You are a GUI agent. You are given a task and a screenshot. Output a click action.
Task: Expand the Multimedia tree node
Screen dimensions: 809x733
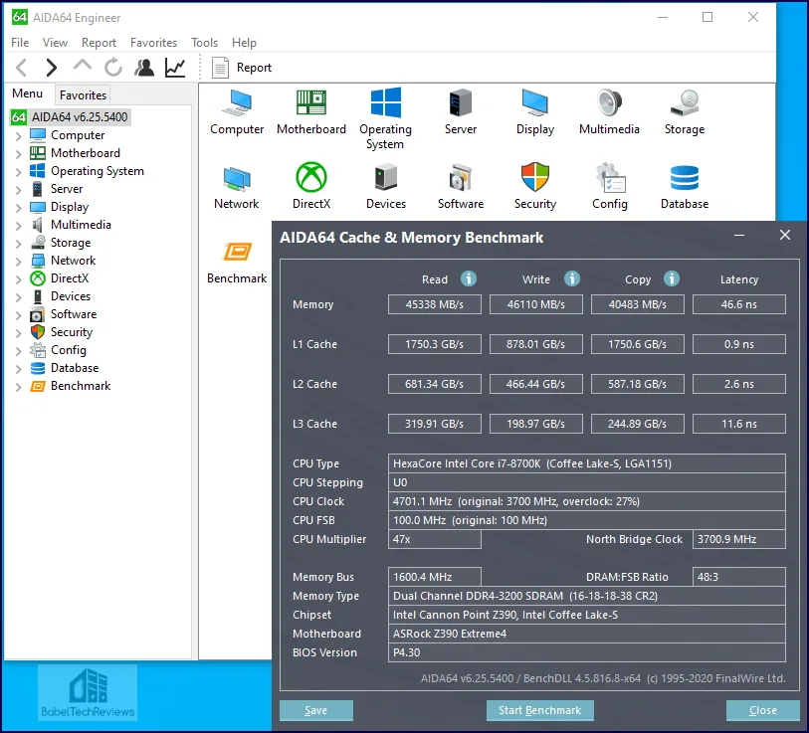tap(19, 226)
